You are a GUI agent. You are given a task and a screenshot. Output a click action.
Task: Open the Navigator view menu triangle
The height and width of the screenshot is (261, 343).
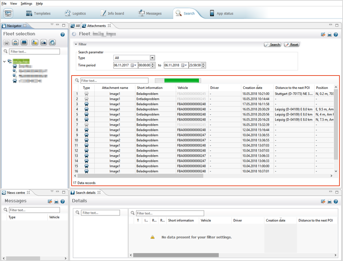(52, 24)
